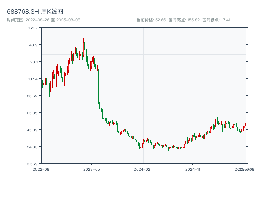This screenshot has height=204, width=273.
Task: Click the last candle at the right edge
Action: [246, 122]
